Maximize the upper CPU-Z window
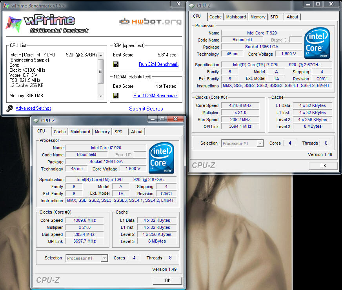Image resolution: width=342 pixels, height=290 pixels. tap(318, 4)
